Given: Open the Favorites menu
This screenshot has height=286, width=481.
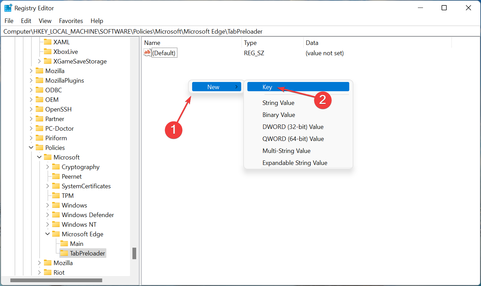Looking at the screenshot, I should [71, 21].
